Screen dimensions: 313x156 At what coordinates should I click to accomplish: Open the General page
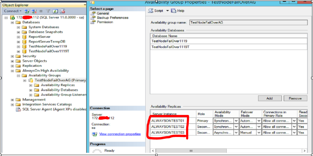(x=103, y=13)
